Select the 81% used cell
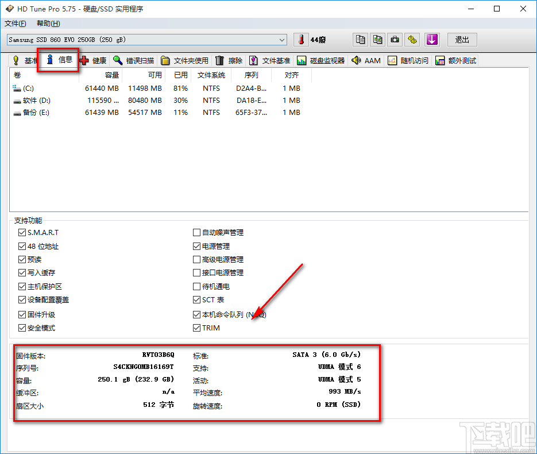 [x=180, y=89]
